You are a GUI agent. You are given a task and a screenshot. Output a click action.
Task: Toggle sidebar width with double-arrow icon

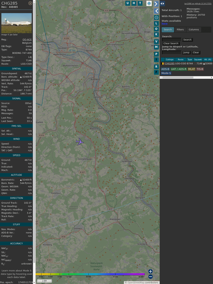(x=162, y=4)
